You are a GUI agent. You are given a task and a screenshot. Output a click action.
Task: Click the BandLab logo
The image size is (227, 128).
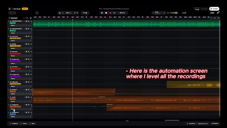[x=16, y=9]
